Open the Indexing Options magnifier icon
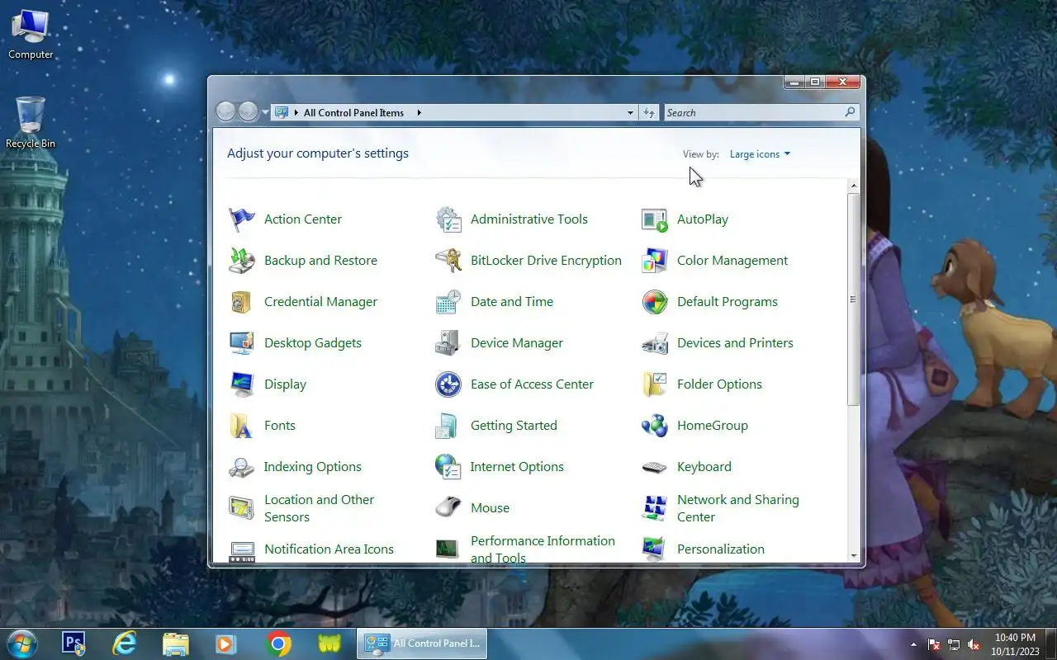This screenshot has width=1057, height=660. 242,467
